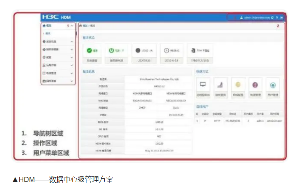Click the 服务器健康 icon in the navigation tree
The height and width of the screenshot is (189, 305).
(44, 49)
